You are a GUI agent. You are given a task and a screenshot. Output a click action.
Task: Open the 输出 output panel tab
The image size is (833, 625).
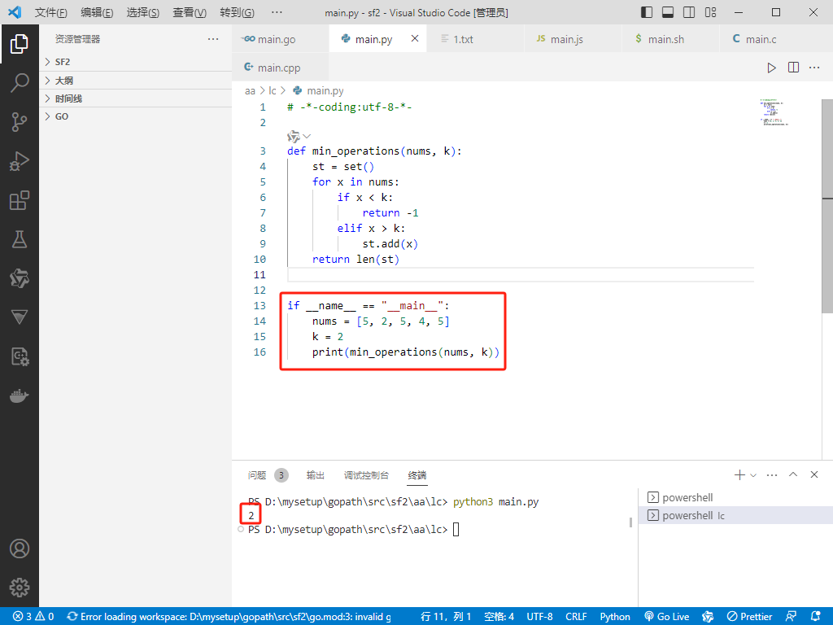click(x=315, y=475)
